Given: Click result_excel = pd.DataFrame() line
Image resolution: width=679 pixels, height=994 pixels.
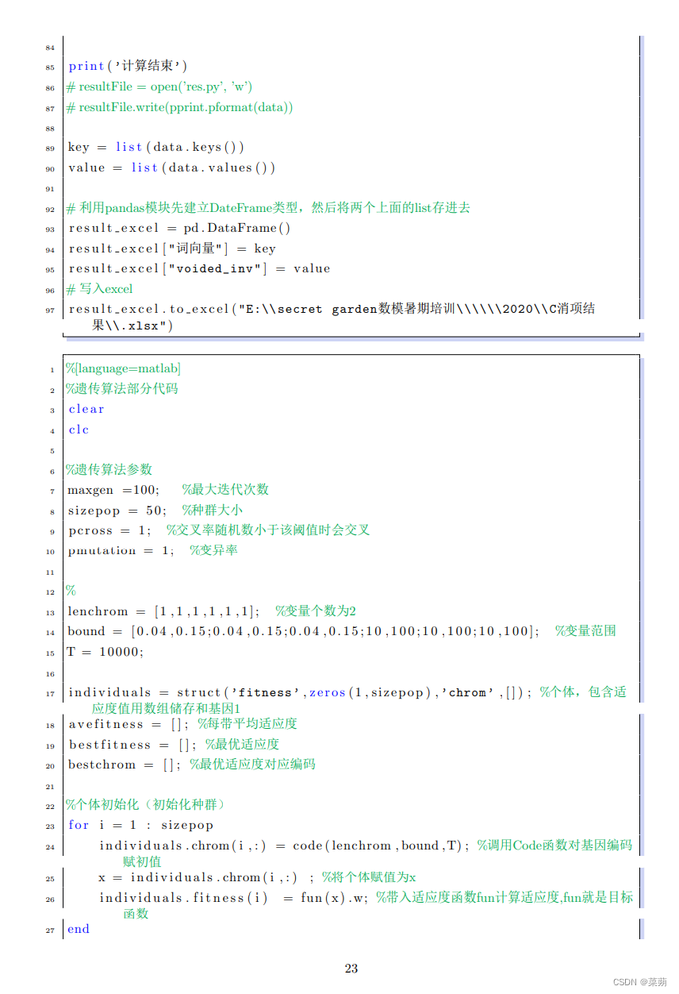Looking at the screenshot, I should pos(179,228).
